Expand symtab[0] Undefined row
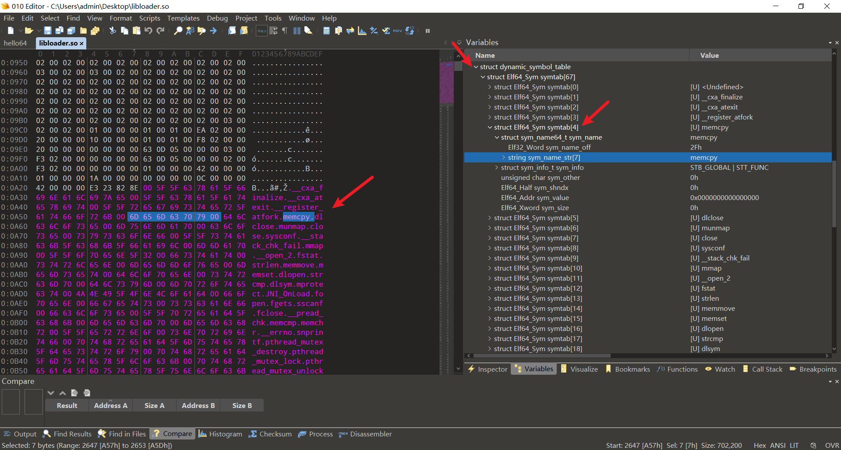Viewport: 841px width, 450px height. pyautogui.click(x=490, y=87)
